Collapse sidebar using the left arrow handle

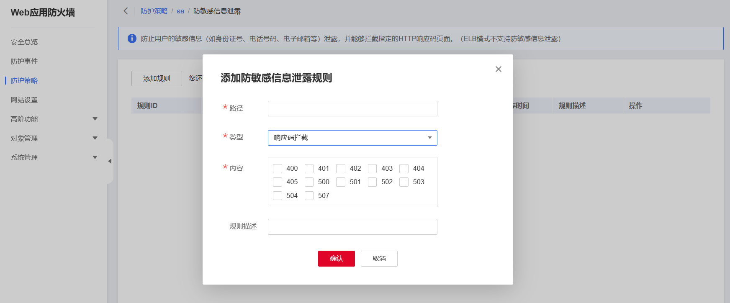tap(110, 161)
